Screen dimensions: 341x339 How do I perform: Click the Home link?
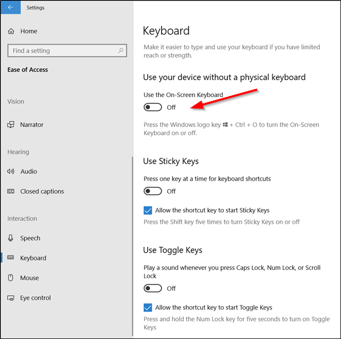(29, 31)
